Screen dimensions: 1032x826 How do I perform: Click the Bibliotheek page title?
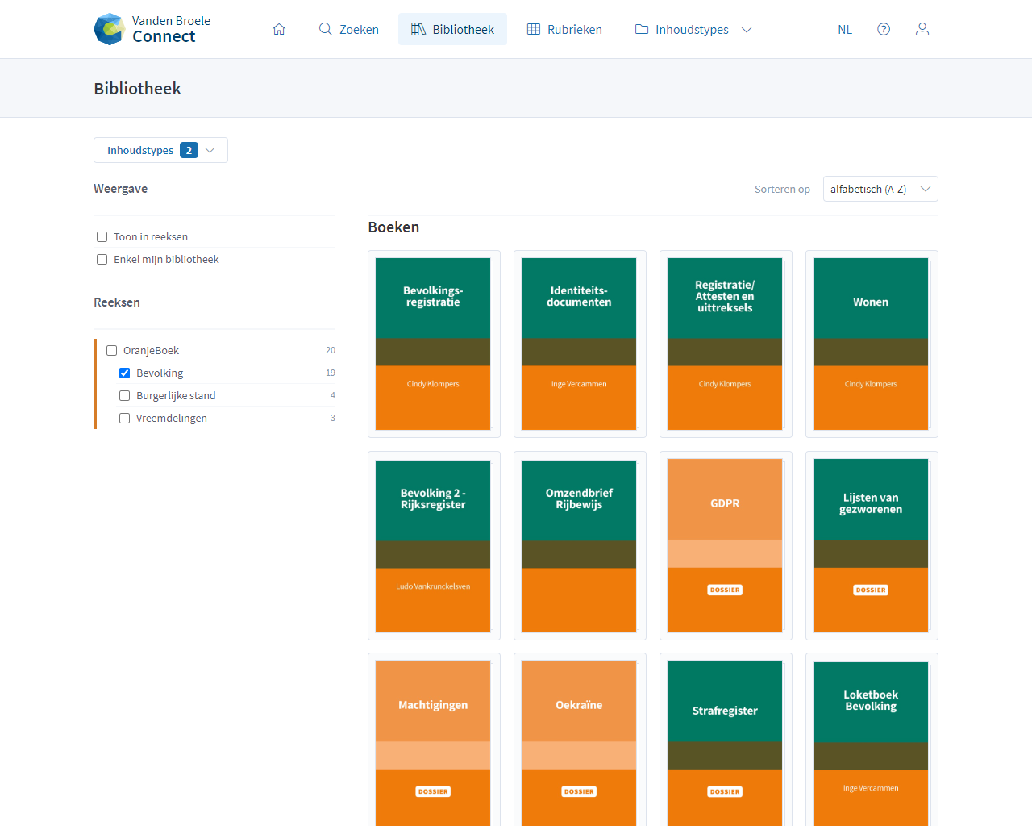(x=137, y=89)
